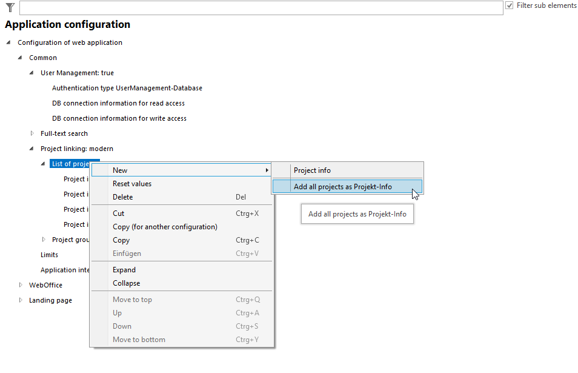Collapse the Configuration of web application root

click(x=8, y=42)
